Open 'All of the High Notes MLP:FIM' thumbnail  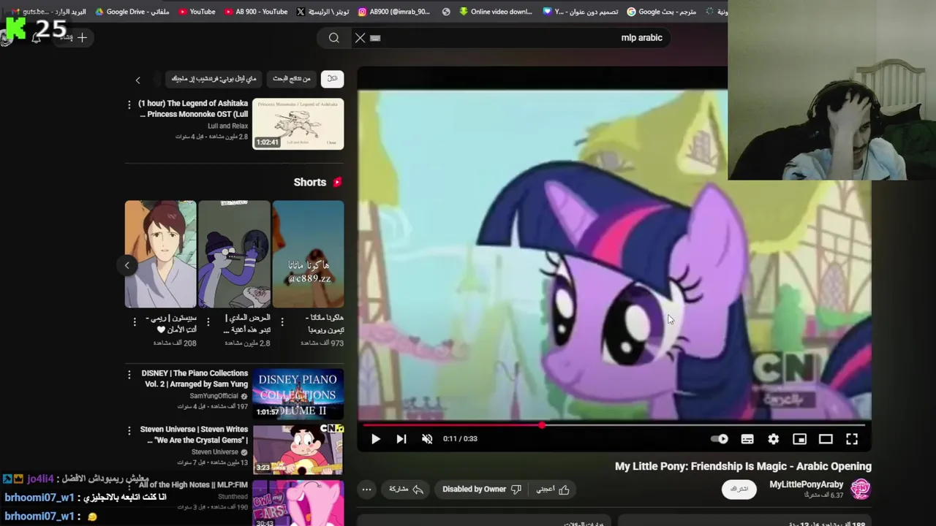[298, 503]
